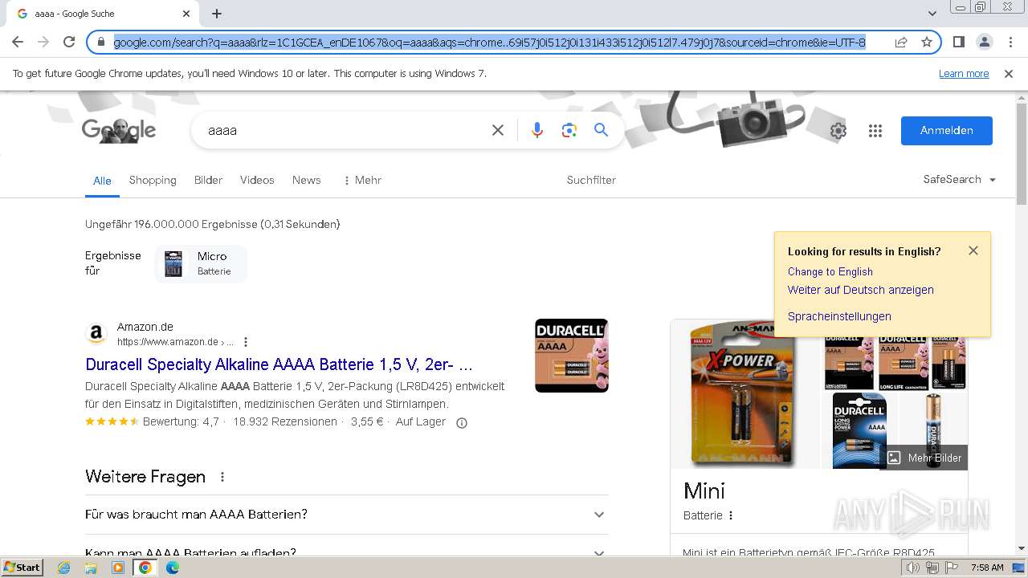Open a new browser tab

[217, 14]
